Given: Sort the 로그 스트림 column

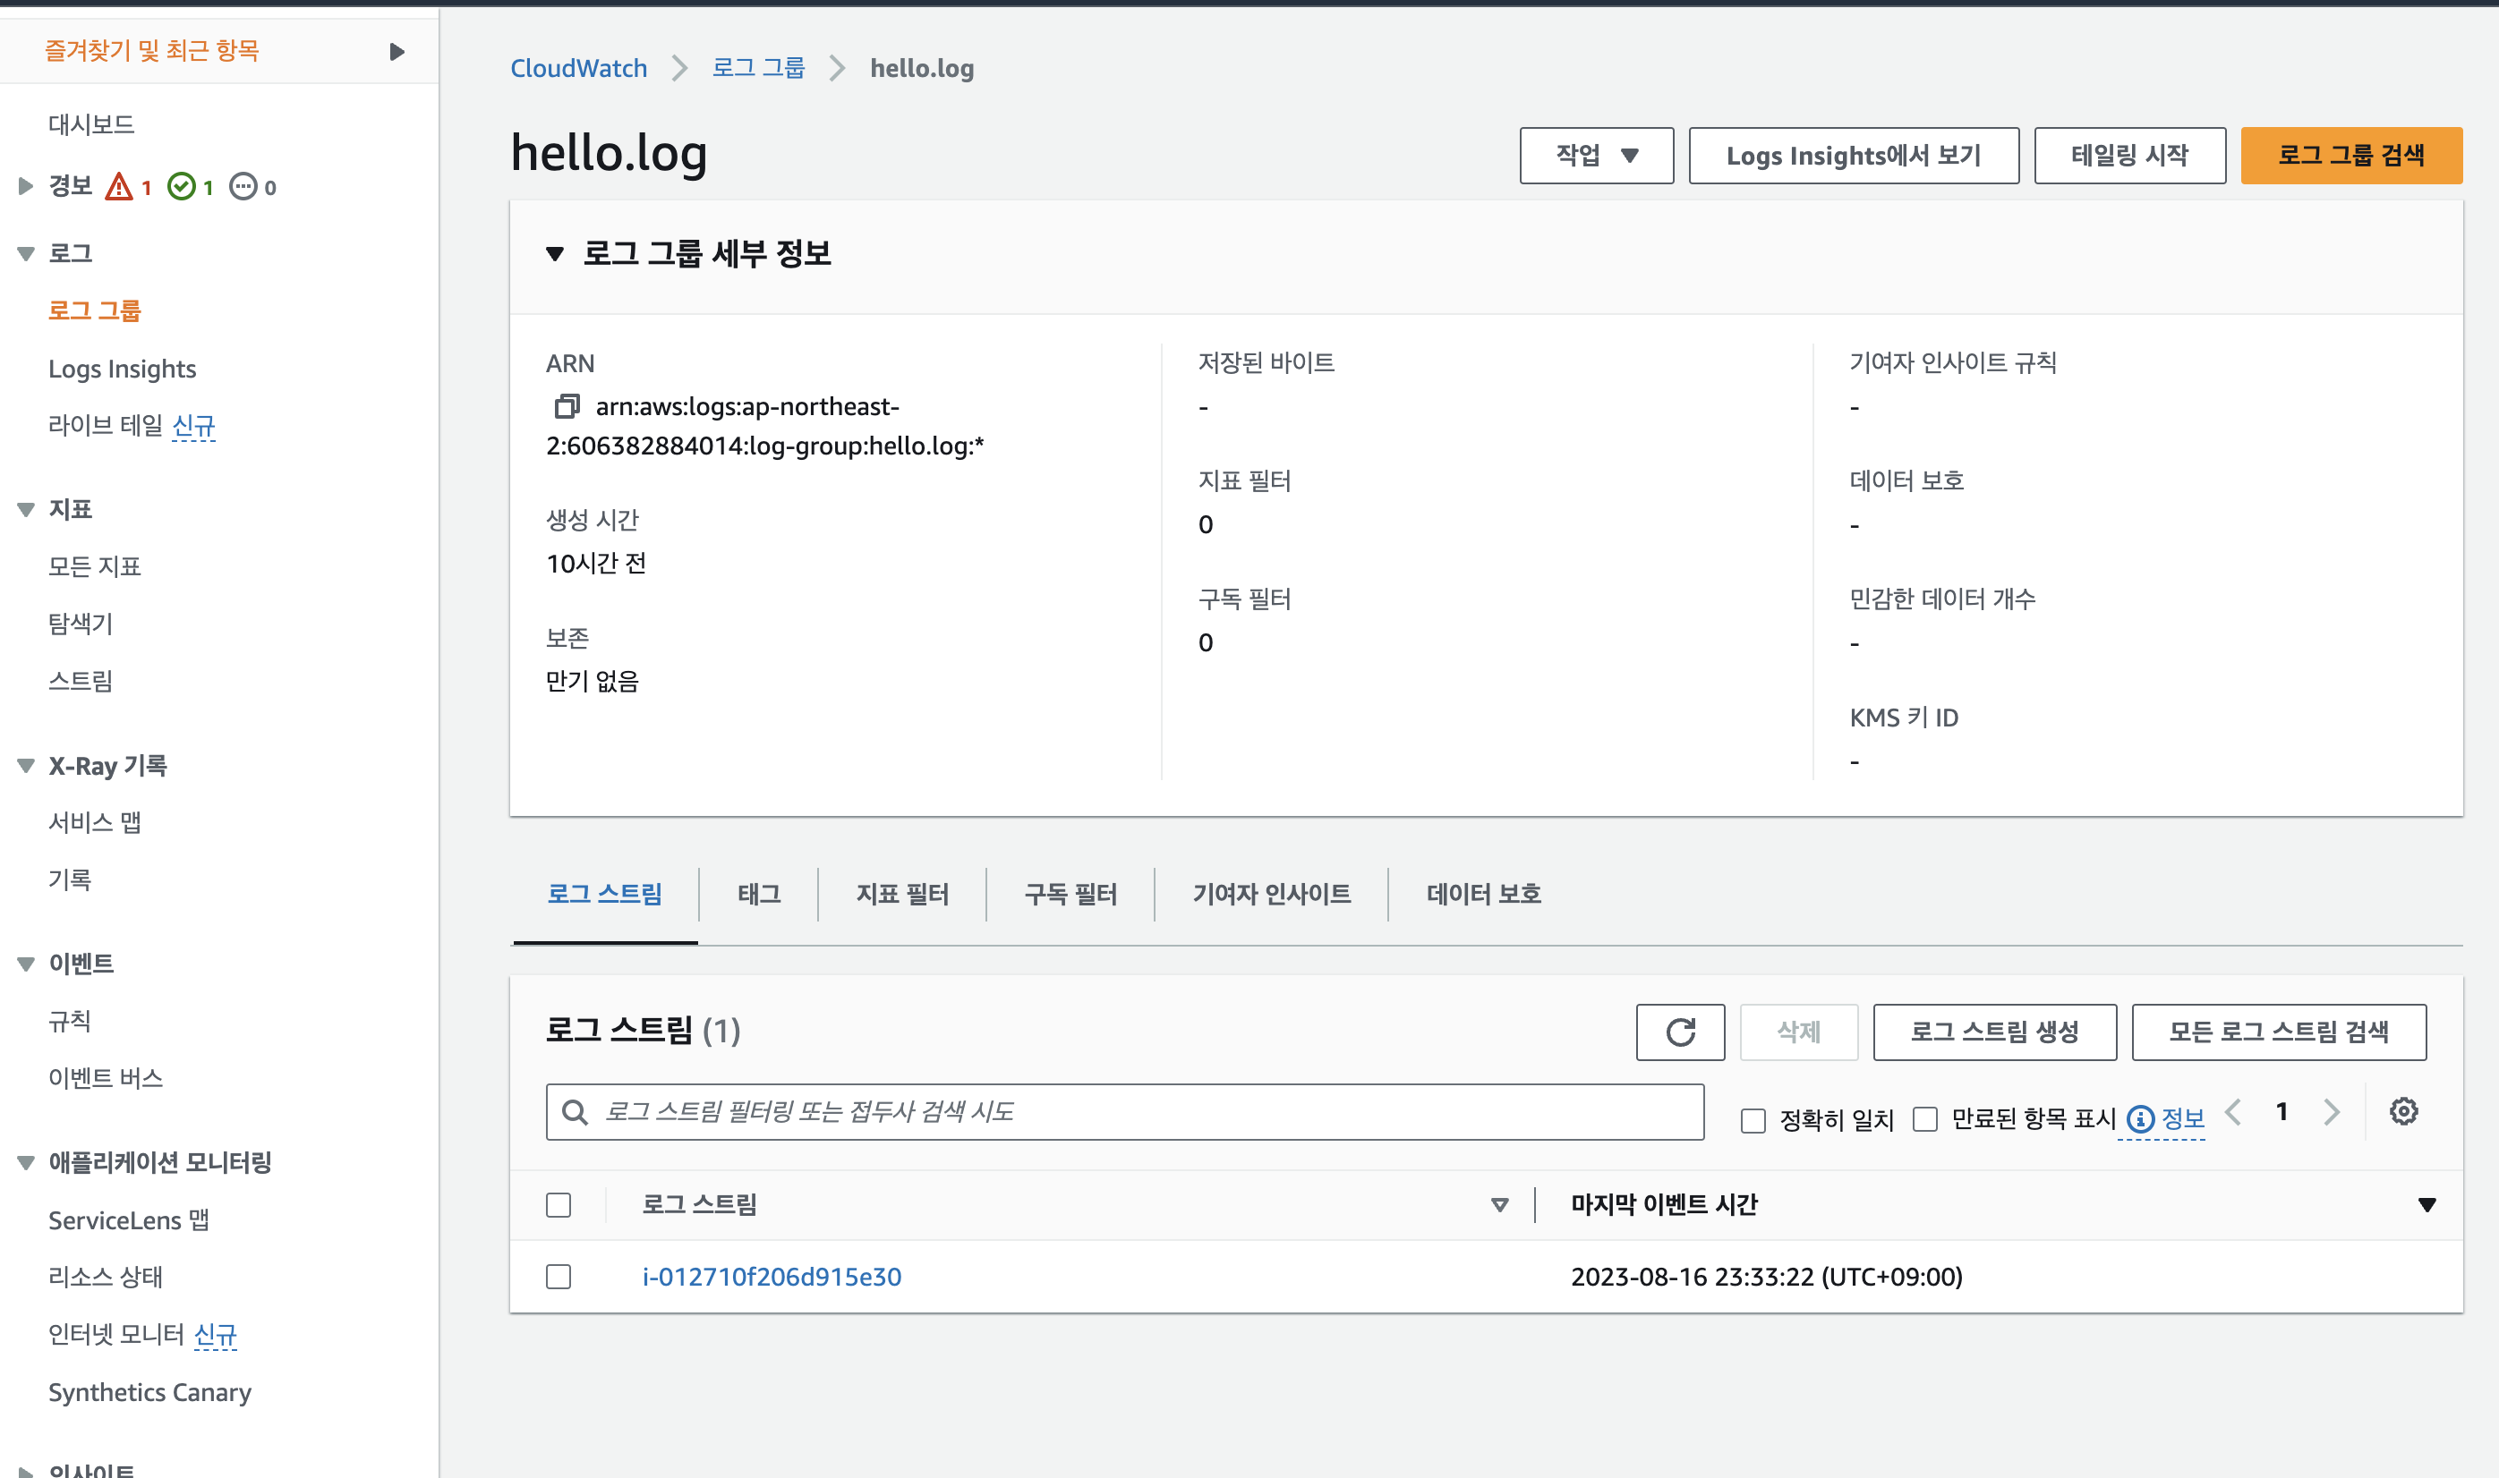Looking at the screenshot, I should [1498, 1205].
